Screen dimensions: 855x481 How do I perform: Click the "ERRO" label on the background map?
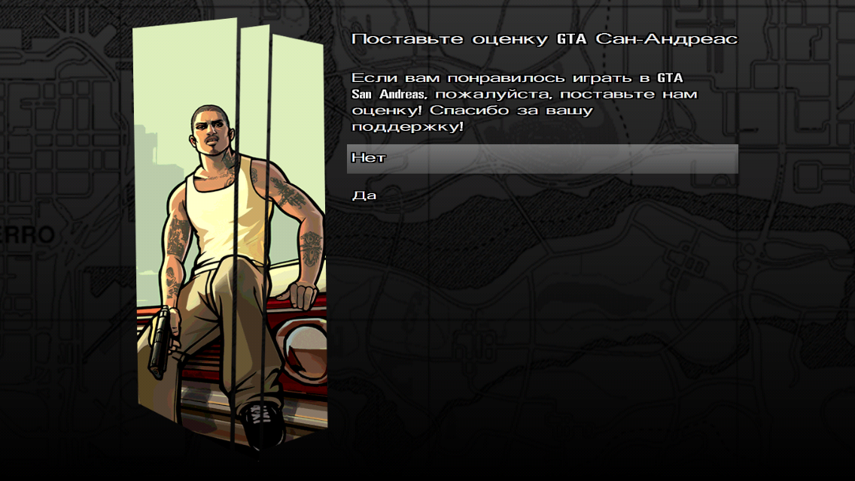pos(27,235)
